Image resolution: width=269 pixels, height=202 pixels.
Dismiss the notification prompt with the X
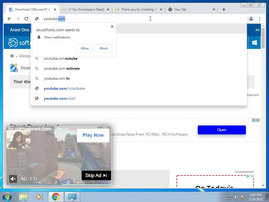(112, 27)
